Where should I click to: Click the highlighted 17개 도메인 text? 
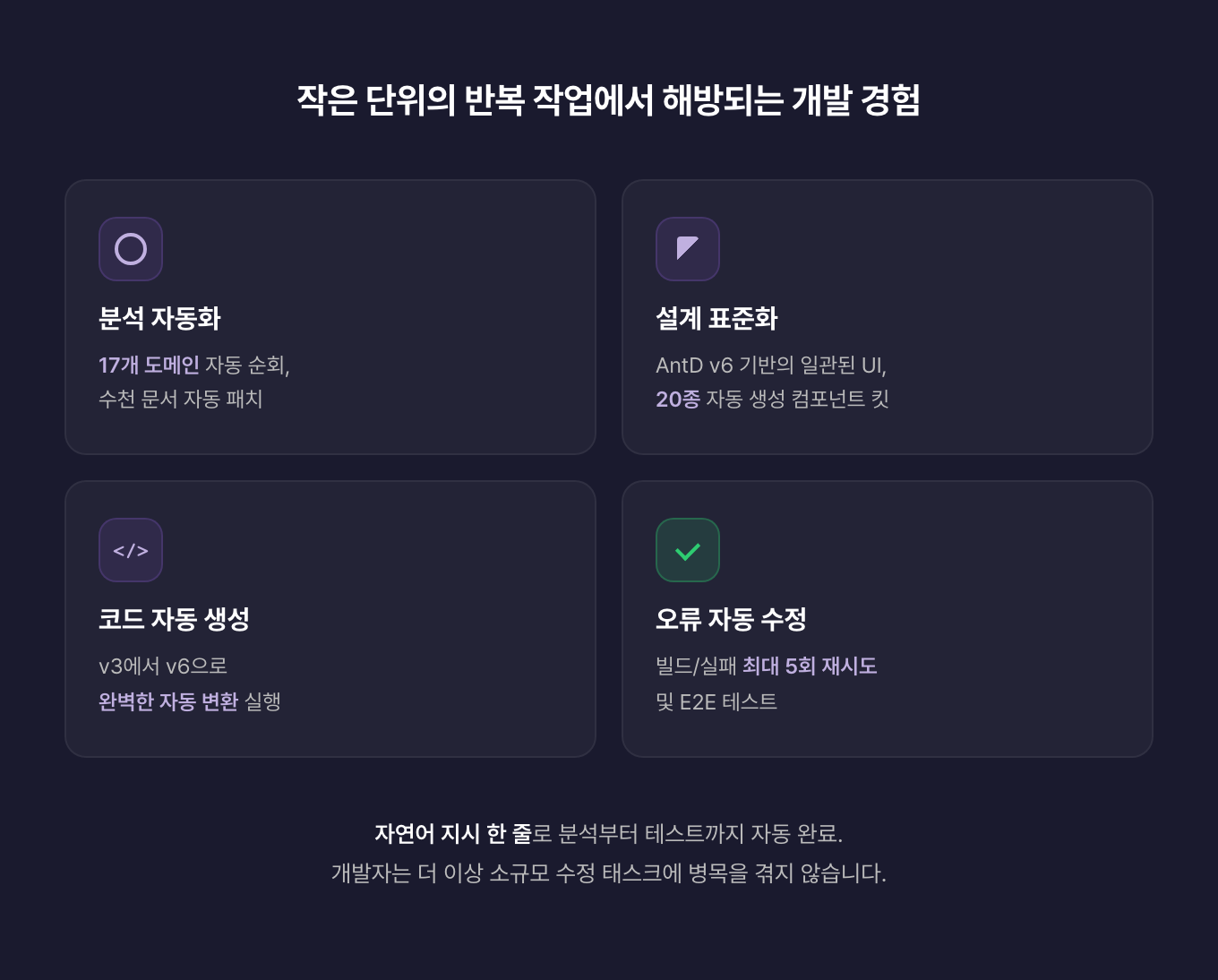click(149, 365)
